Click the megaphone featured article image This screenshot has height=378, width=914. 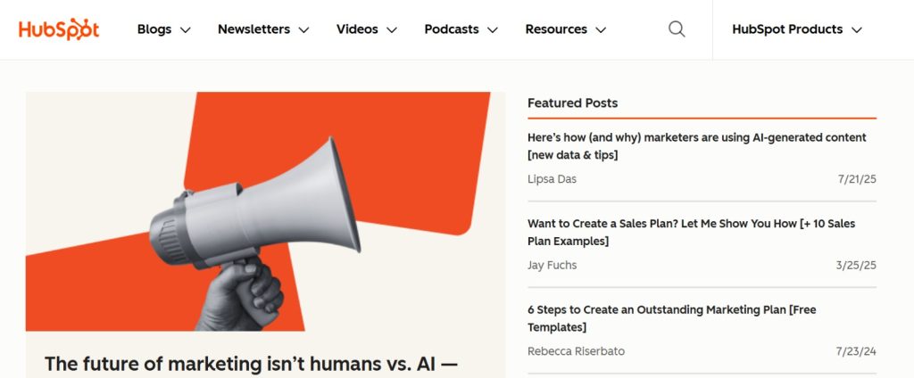coord(264,211)
